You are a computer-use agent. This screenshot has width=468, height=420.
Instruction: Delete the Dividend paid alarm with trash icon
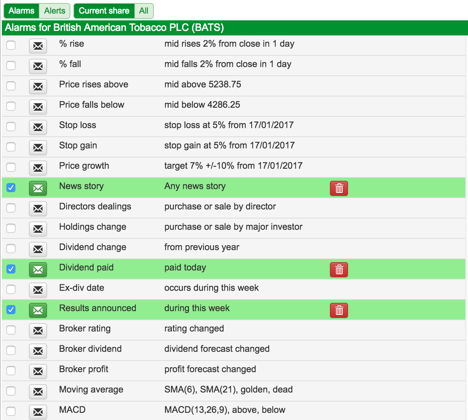pos(339,270)
